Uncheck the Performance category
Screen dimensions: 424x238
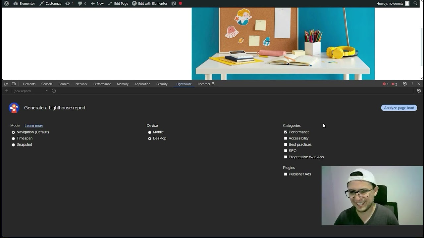(x=286, y=132)
